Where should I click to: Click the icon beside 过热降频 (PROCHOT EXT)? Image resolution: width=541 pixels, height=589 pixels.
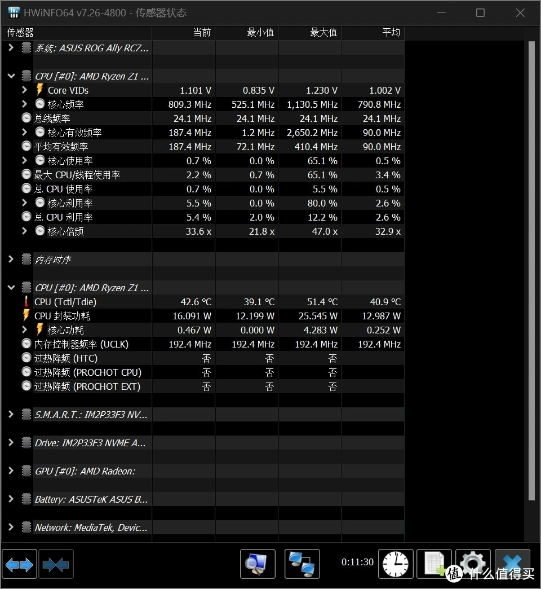26,386
